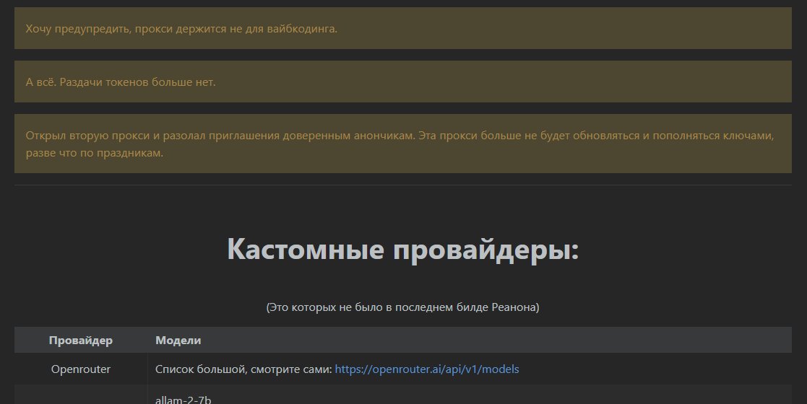
Task: Click the 'Модели' column header
Action: pyautogui.click(x=178, y=341)
